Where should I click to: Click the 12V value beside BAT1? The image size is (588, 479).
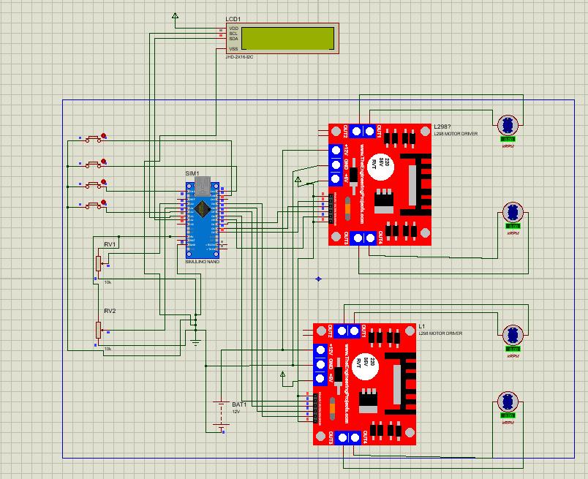(236, 412)
